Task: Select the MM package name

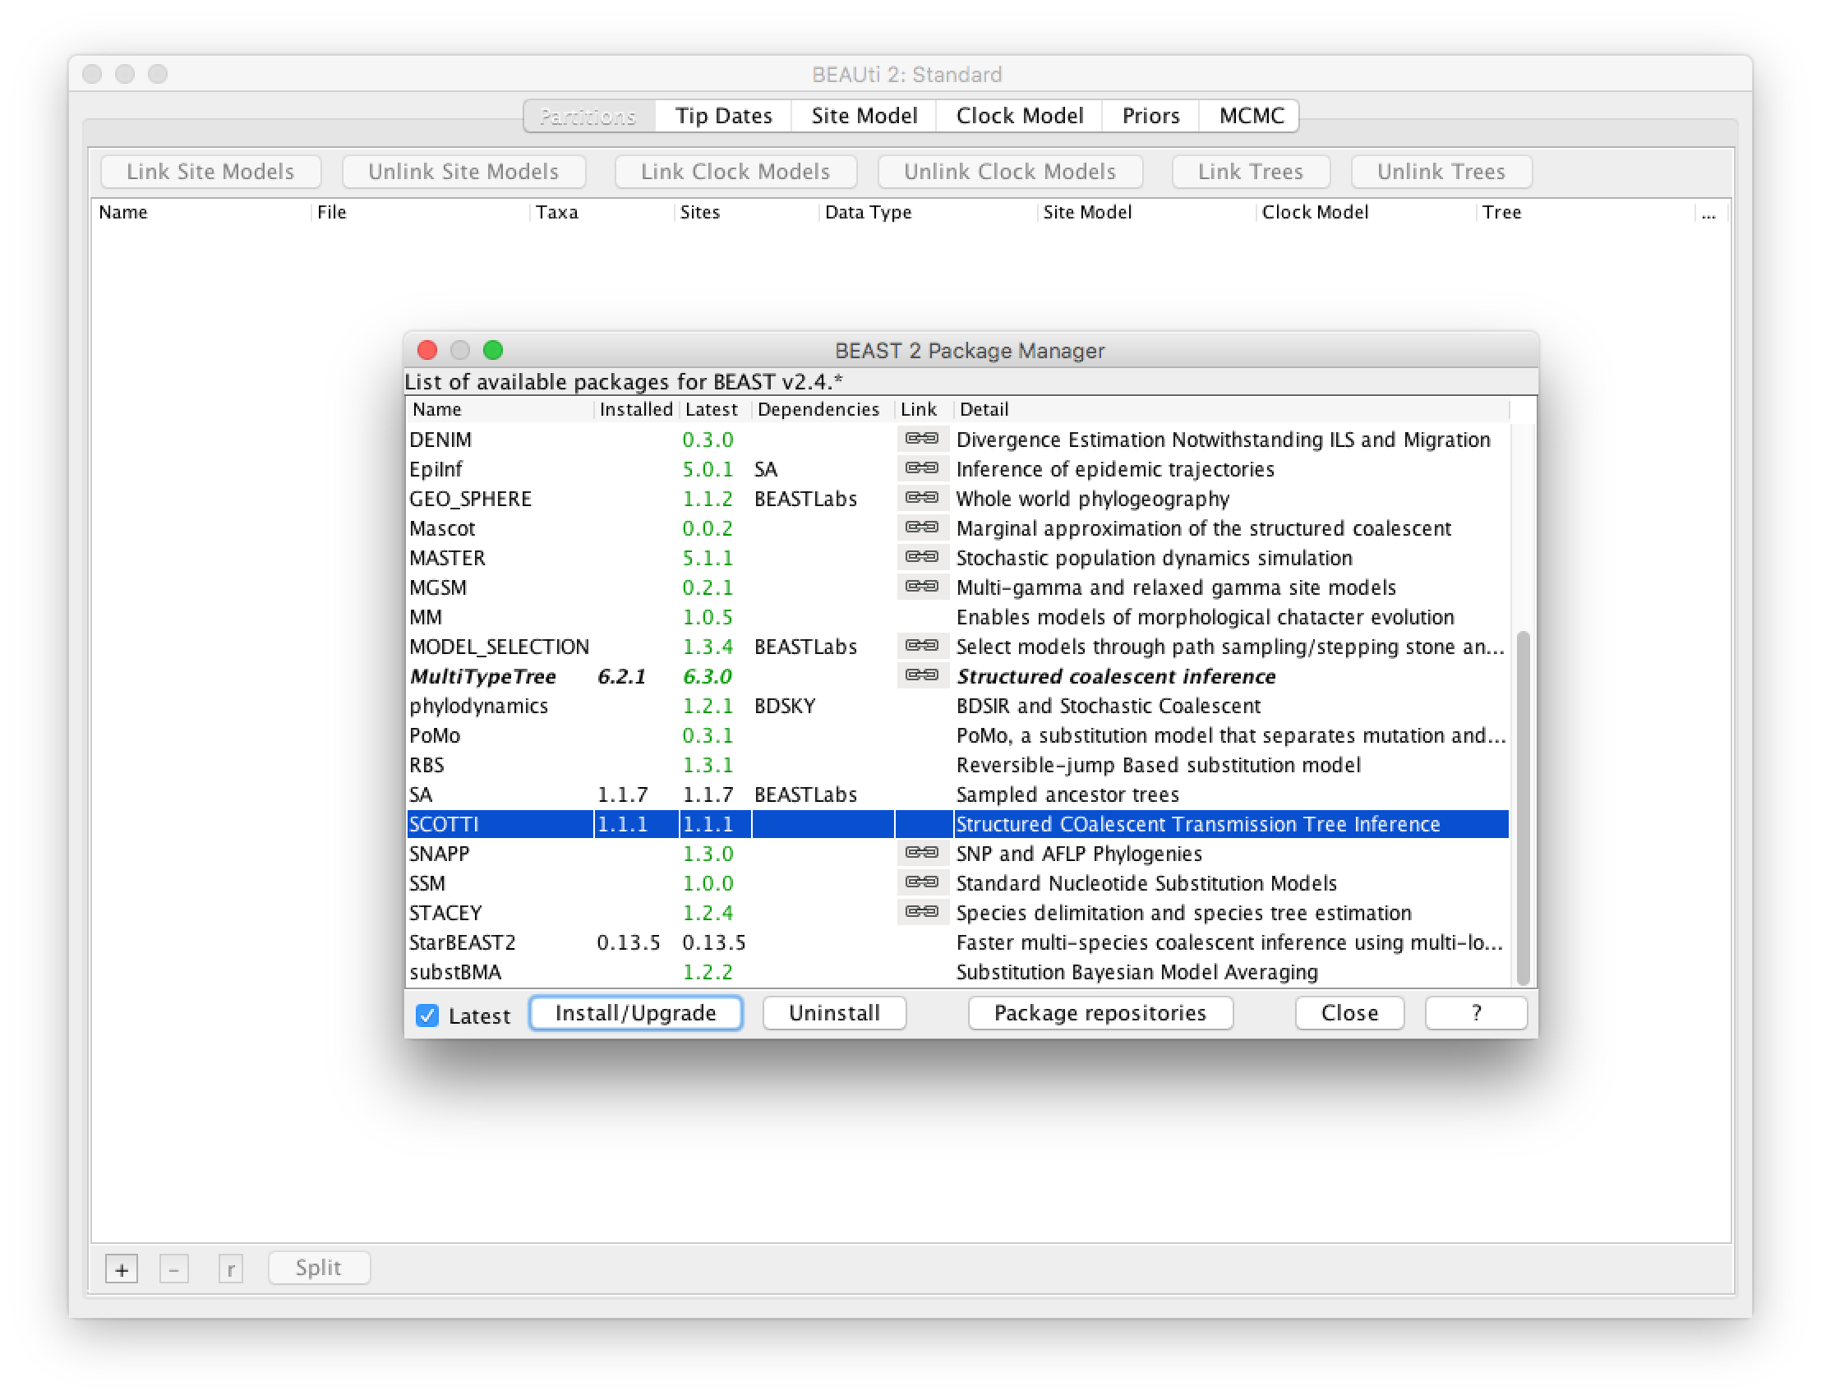Action: 425,618
